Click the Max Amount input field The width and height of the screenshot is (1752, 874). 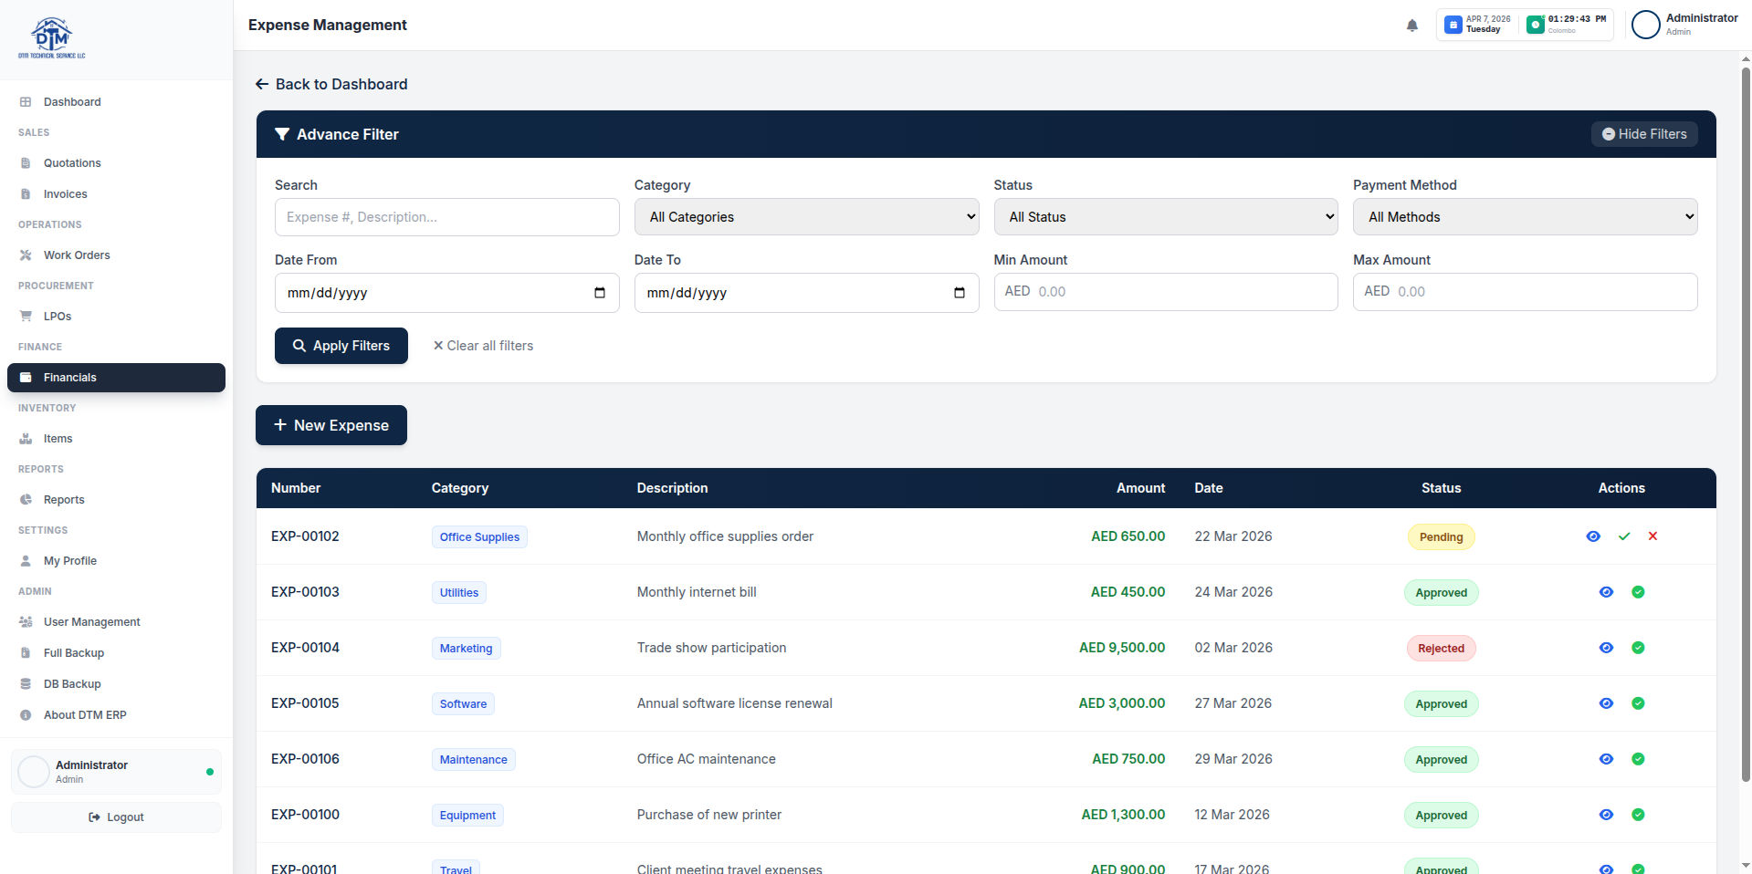1525,292
